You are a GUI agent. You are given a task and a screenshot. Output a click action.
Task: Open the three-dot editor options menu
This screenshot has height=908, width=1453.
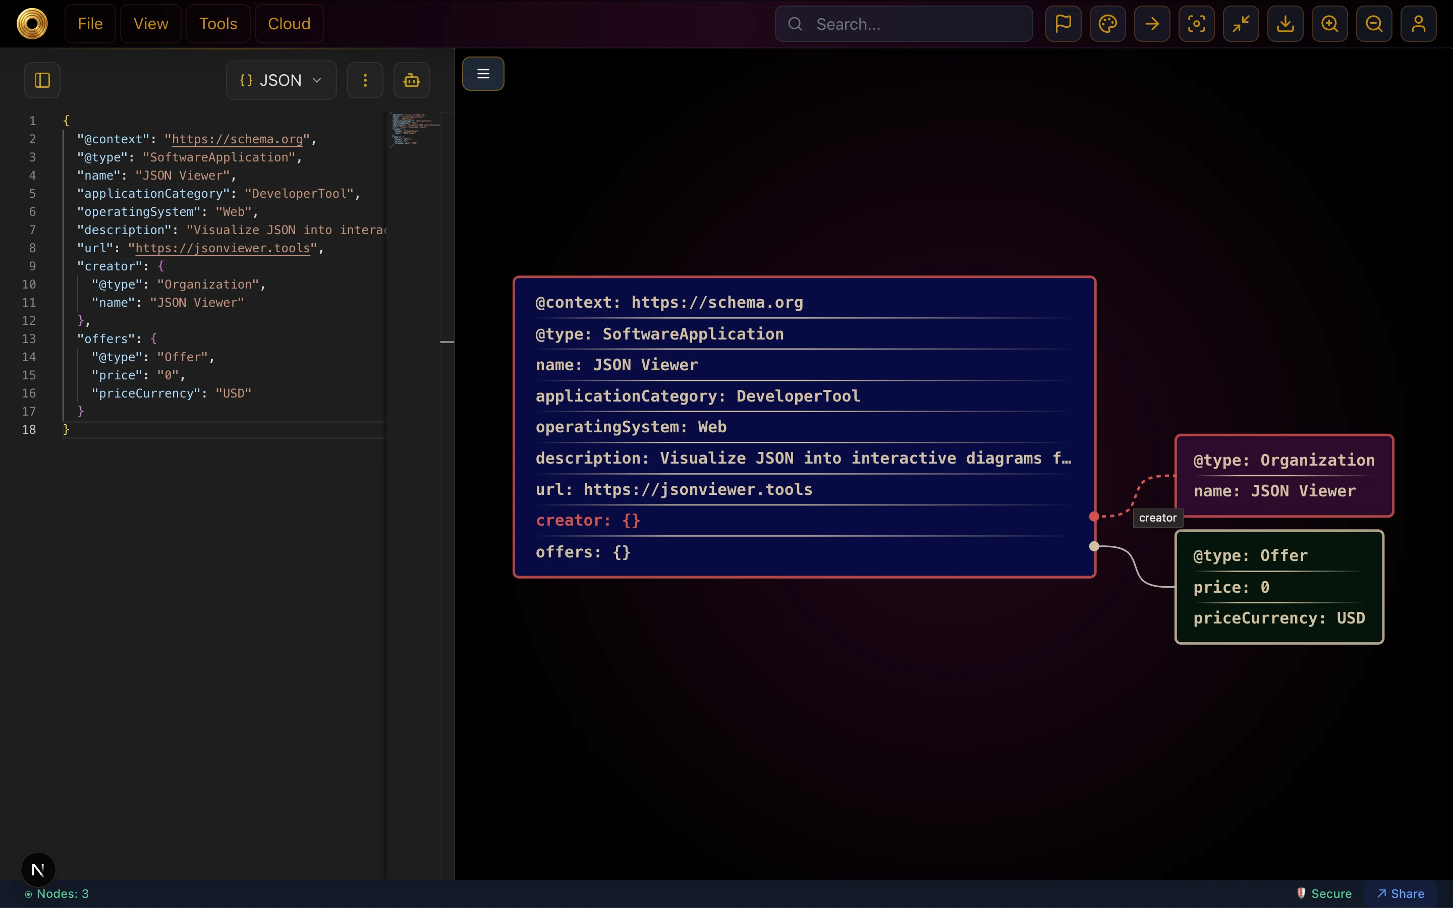tap(364, 80)
